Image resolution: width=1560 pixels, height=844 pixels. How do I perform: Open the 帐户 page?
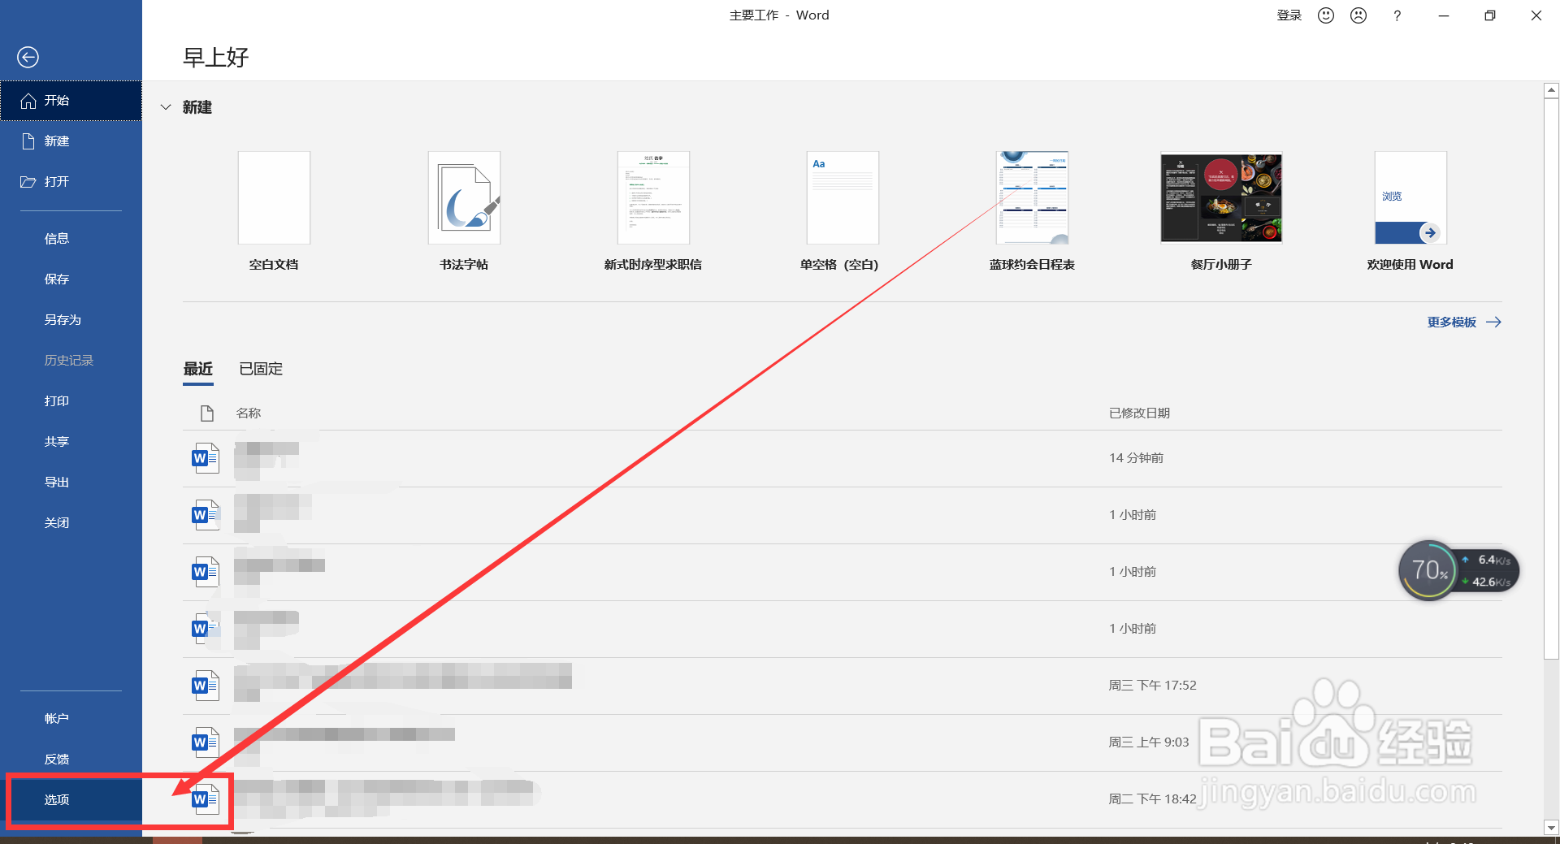click(x=71, y=719)
